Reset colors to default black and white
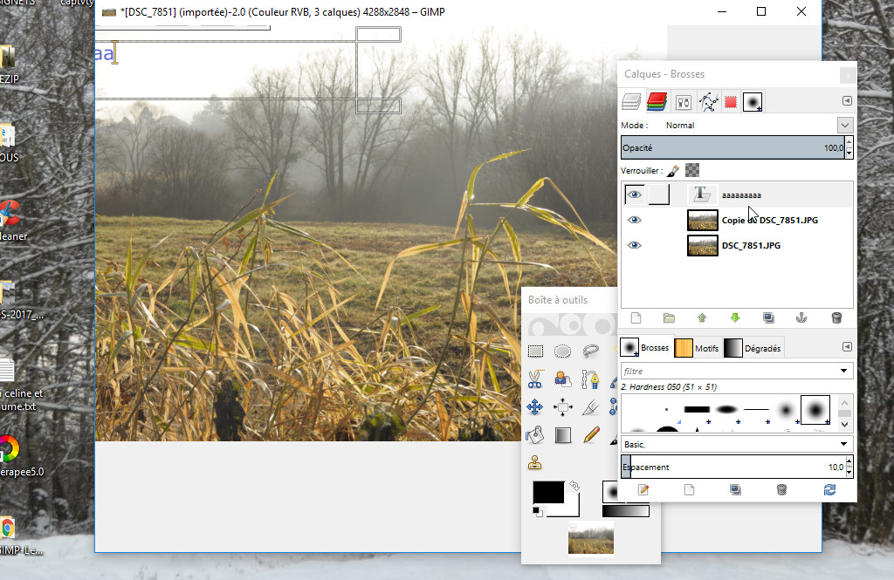This screenshot has width=894, height=580. pyautogui.click(x=538, y=512)
